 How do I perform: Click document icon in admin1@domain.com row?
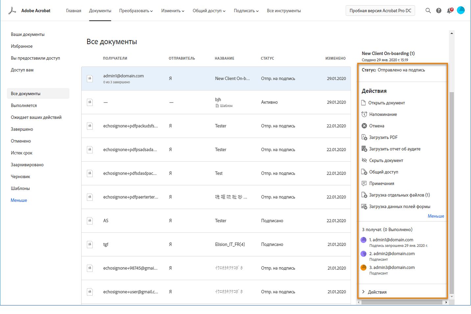point(89,79)
